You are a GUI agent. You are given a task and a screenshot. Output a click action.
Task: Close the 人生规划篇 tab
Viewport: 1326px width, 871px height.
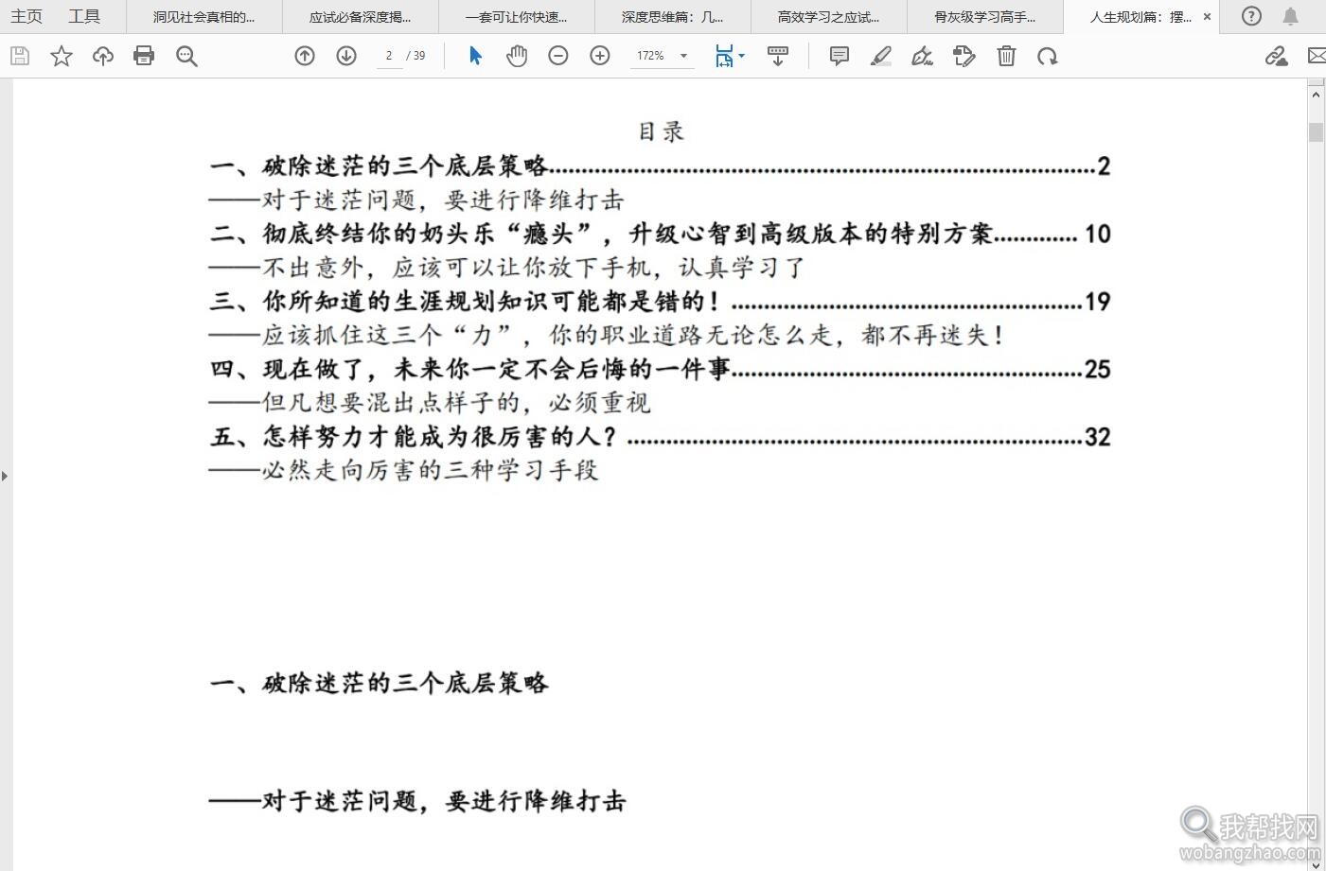tap(1207, 16)
